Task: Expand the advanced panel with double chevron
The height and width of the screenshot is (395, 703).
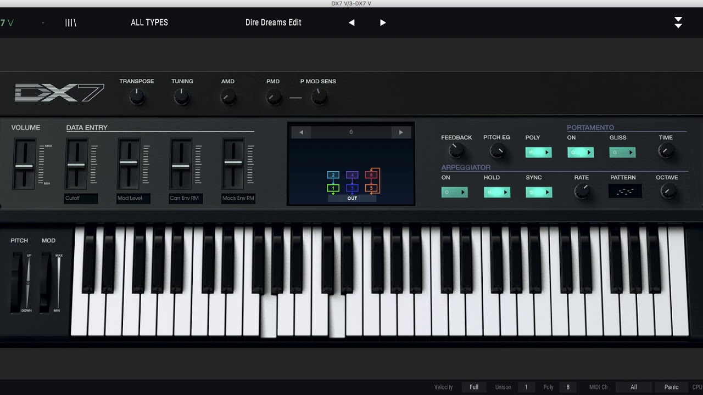Action: pos(678,22)
